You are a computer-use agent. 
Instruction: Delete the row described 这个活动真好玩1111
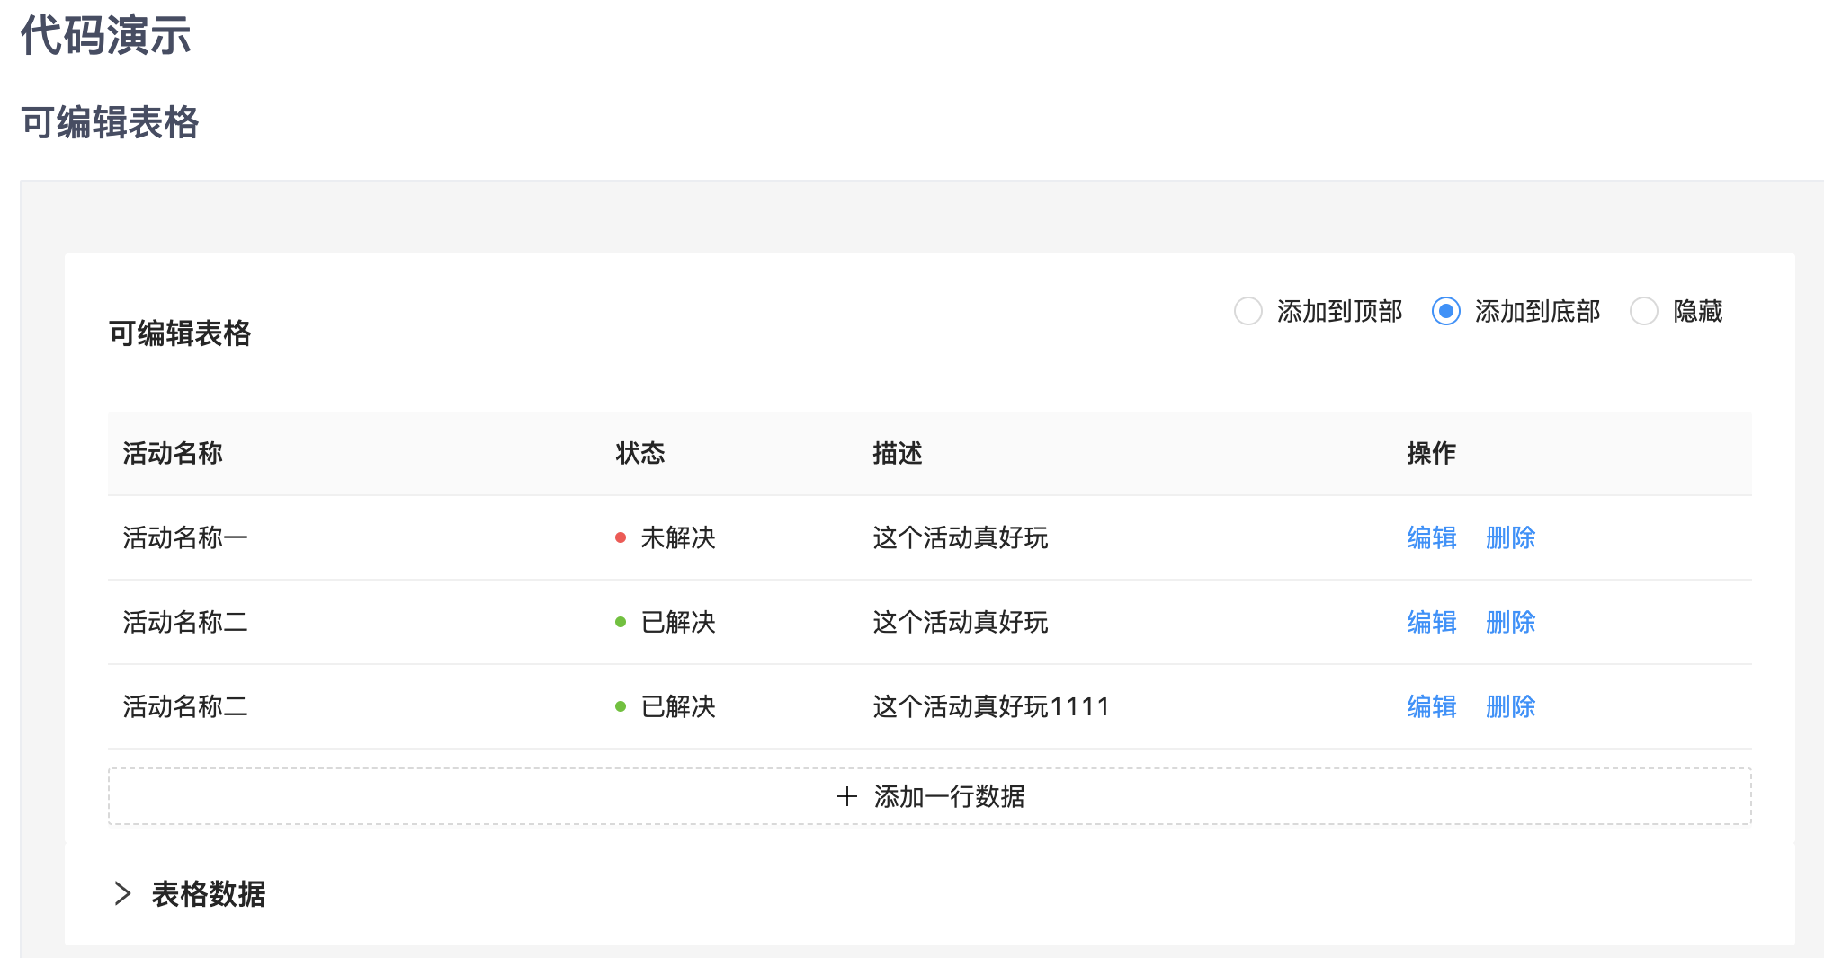pos(1511,706)
